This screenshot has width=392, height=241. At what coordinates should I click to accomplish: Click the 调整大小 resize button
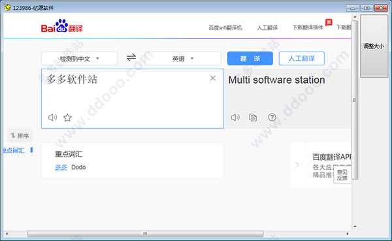click(x=374, y=46)
